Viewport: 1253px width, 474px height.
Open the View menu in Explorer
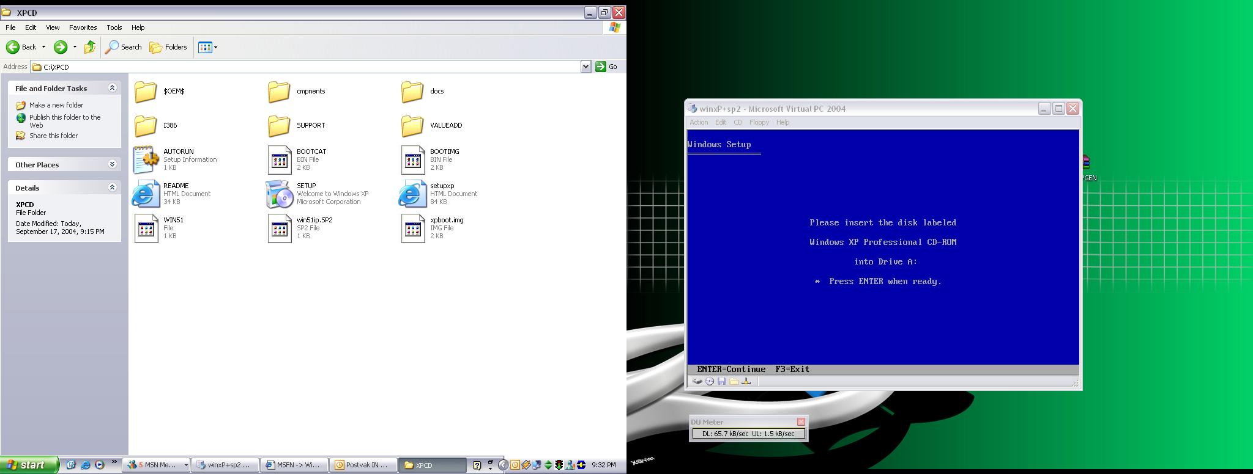point(53,27)
